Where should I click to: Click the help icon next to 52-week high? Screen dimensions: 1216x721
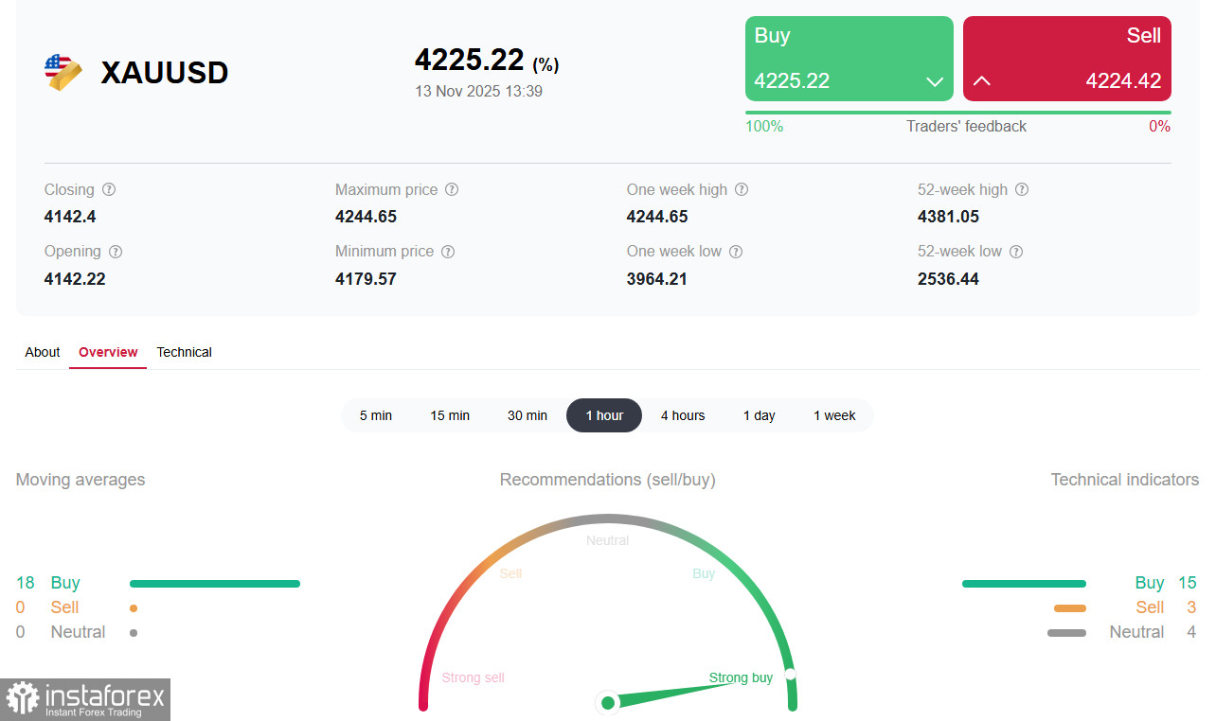pyautogui.click(x=1022, y=189)
